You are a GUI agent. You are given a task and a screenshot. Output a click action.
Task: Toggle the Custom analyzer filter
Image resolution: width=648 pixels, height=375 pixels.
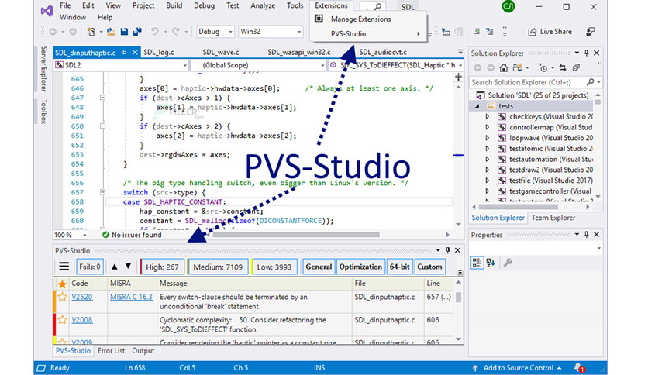click(x=429, y=267)
